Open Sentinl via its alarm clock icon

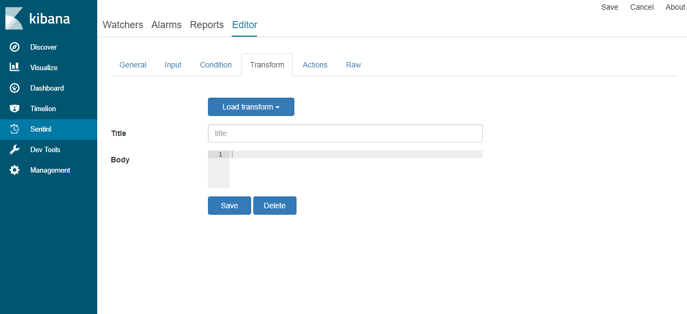pos(15,129)
